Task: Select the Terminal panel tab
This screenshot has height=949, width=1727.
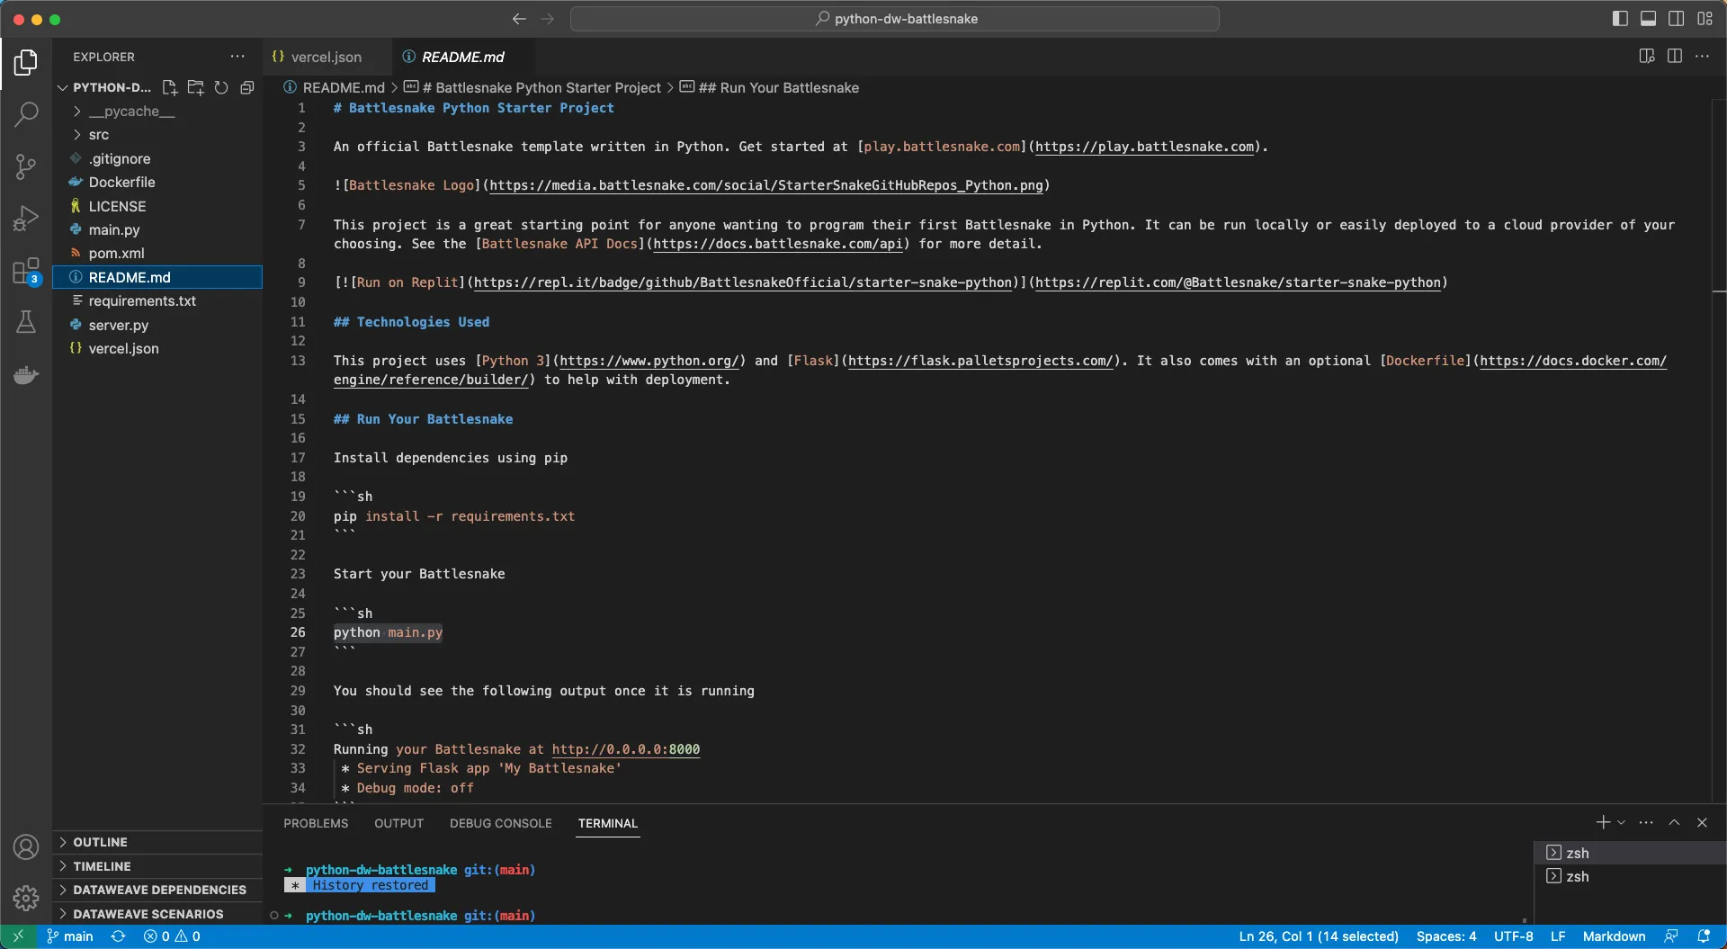Action: pyautogui.click(x=608, y=823)
